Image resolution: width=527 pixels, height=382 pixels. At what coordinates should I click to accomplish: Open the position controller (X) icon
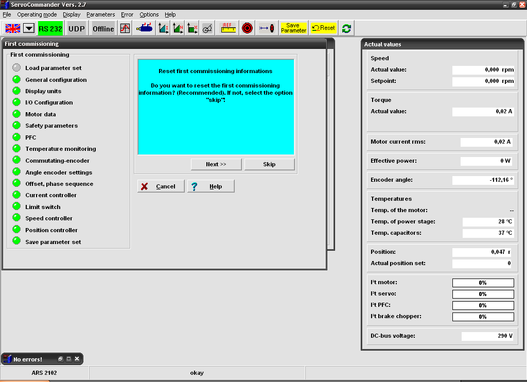point(192,28)
